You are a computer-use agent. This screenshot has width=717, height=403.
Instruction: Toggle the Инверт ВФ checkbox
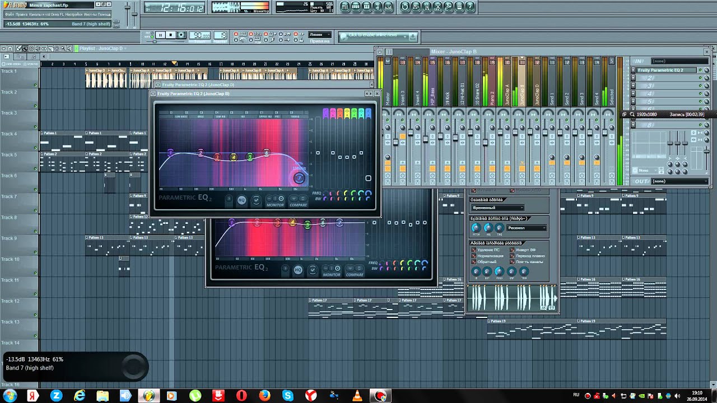click(513, 250)
